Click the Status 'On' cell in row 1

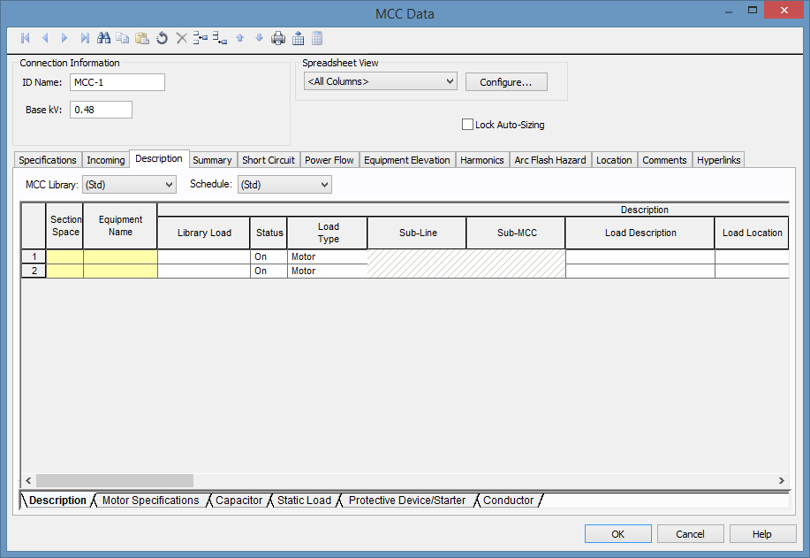pos(269,256)
